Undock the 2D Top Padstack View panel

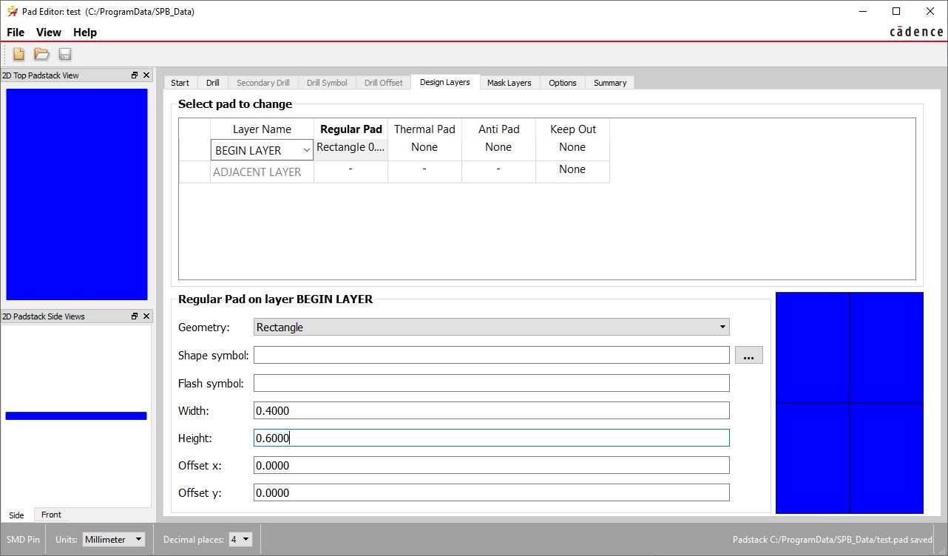(135, 75)
